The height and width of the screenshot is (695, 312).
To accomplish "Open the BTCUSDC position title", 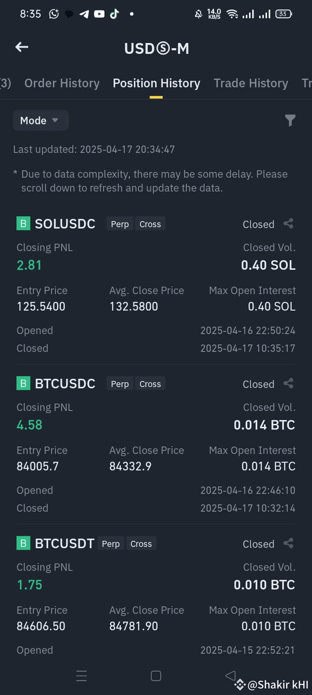I will (x=65, y=384).
